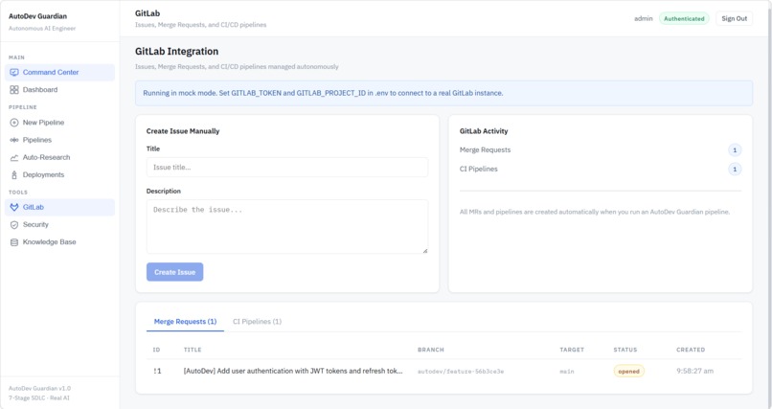Viewport: 772px width, 409px height.
Task: Click the Command Center monitor icon
Action: [14, 73]
